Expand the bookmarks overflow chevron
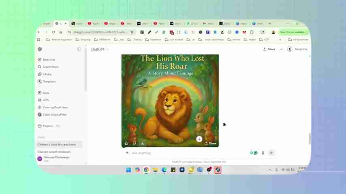This screenshot has width=346, height=194. (280, 40)
